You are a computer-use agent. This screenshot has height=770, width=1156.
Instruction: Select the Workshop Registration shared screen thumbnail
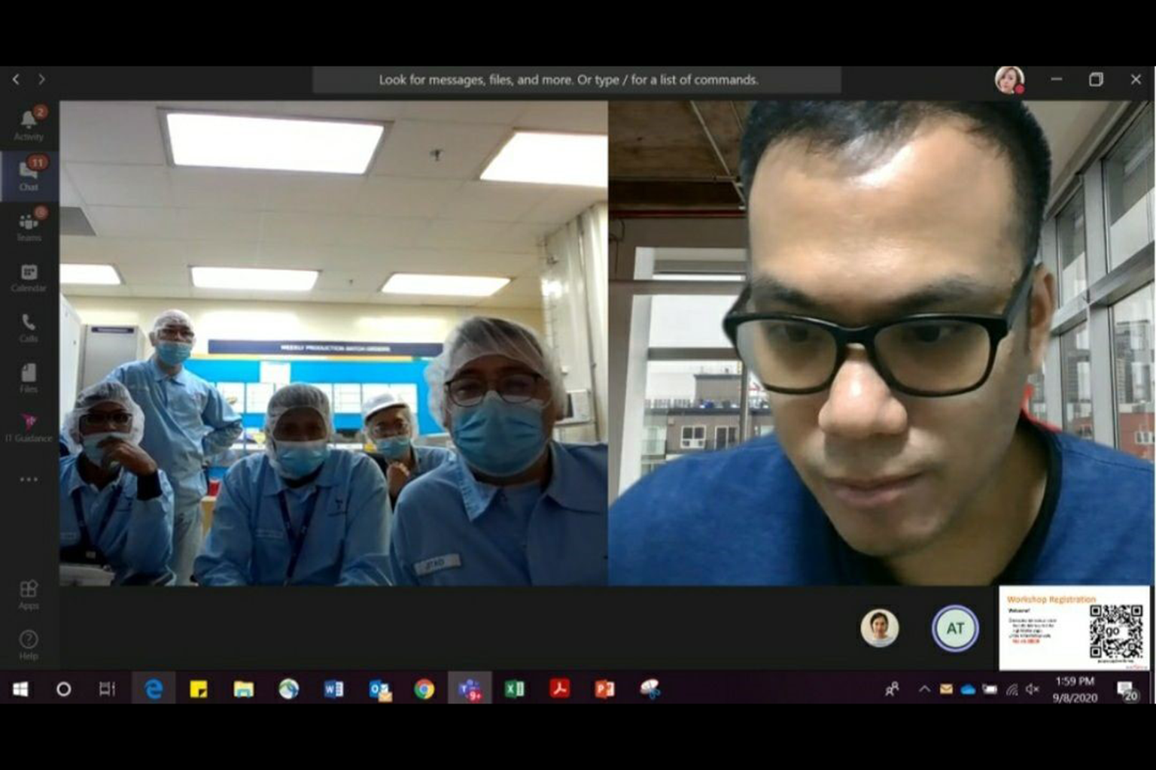pos(1074,628)
